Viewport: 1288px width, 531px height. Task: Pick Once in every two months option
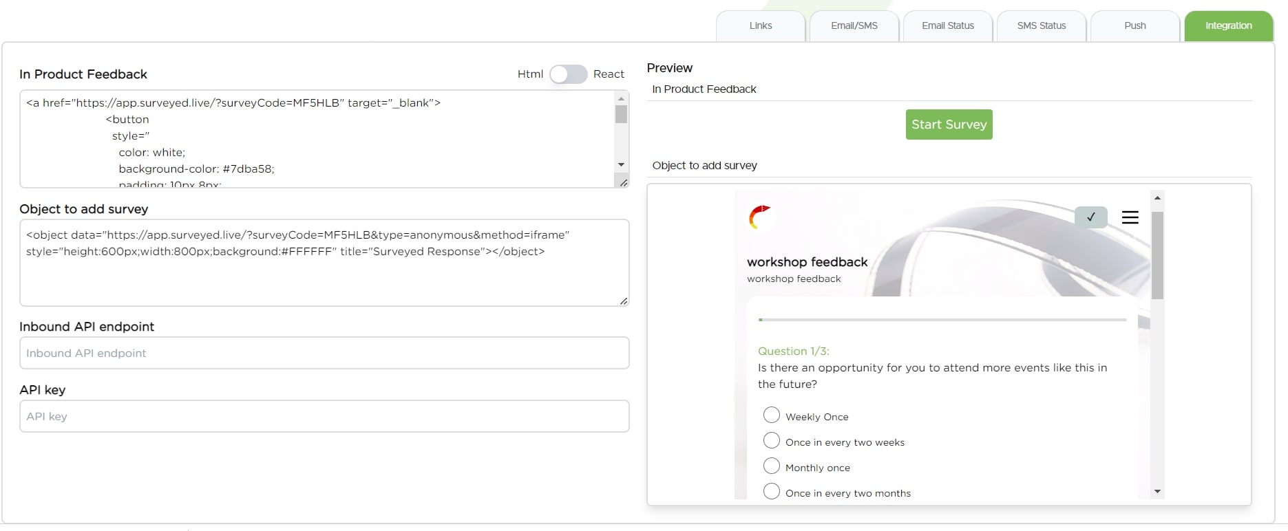click(772, 492)
